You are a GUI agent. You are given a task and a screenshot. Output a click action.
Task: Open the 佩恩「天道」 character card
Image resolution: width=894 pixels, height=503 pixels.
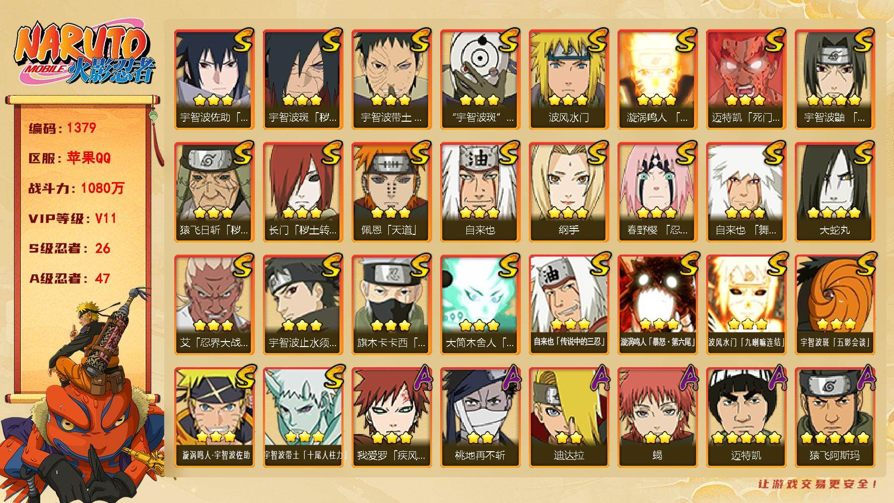click(391, 192)
